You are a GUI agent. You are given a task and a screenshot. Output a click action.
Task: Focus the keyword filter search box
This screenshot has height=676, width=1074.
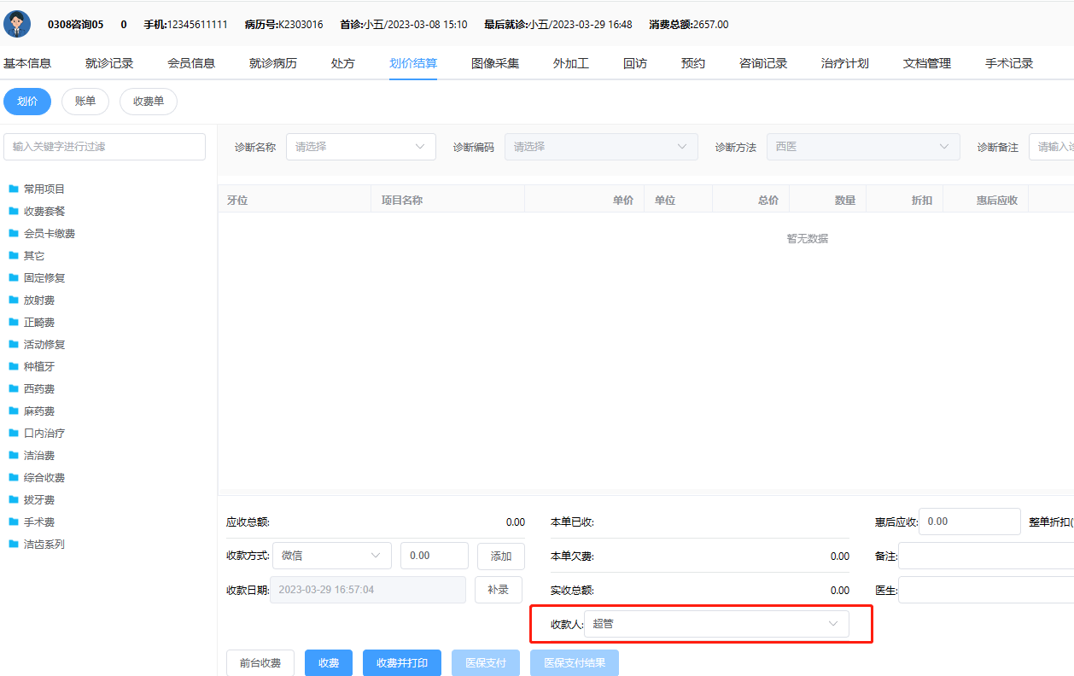105,147
